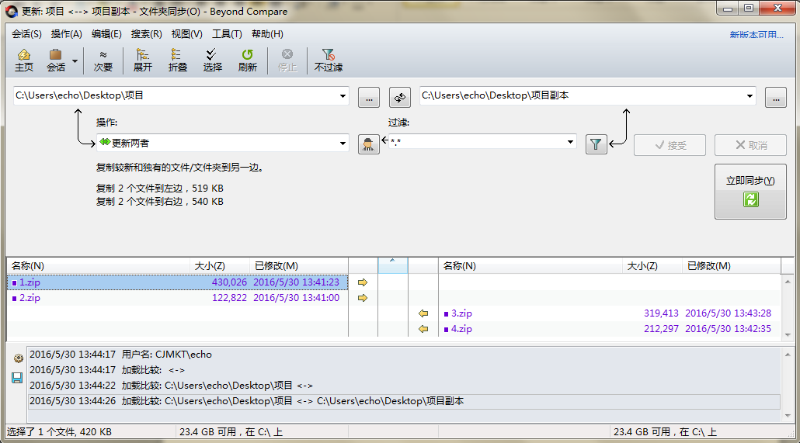
Task: Click the funnel filter icon button
Action: [596, 145]
